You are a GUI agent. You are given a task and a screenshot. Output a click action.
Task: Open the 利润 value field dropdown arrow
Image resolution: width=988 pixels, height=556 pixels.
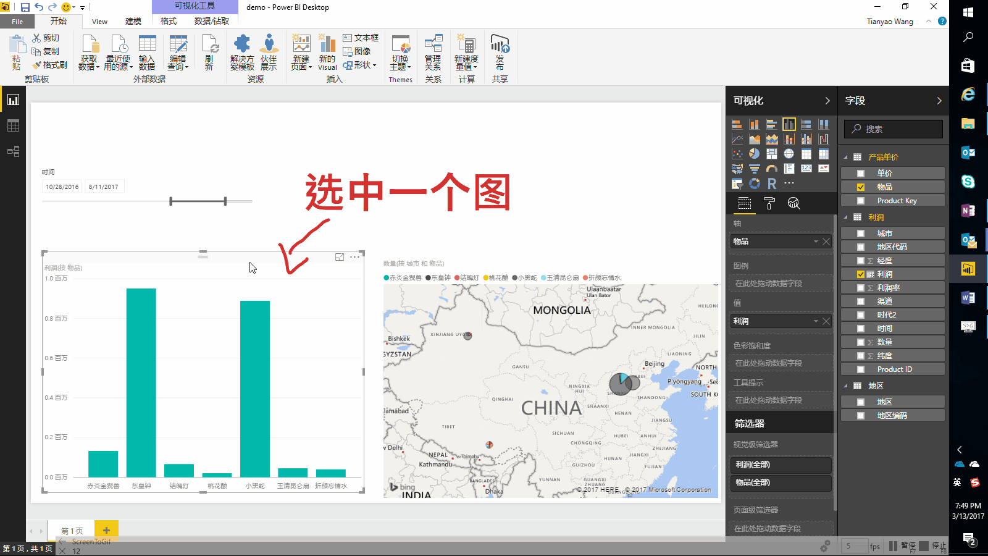coord(816,321)
